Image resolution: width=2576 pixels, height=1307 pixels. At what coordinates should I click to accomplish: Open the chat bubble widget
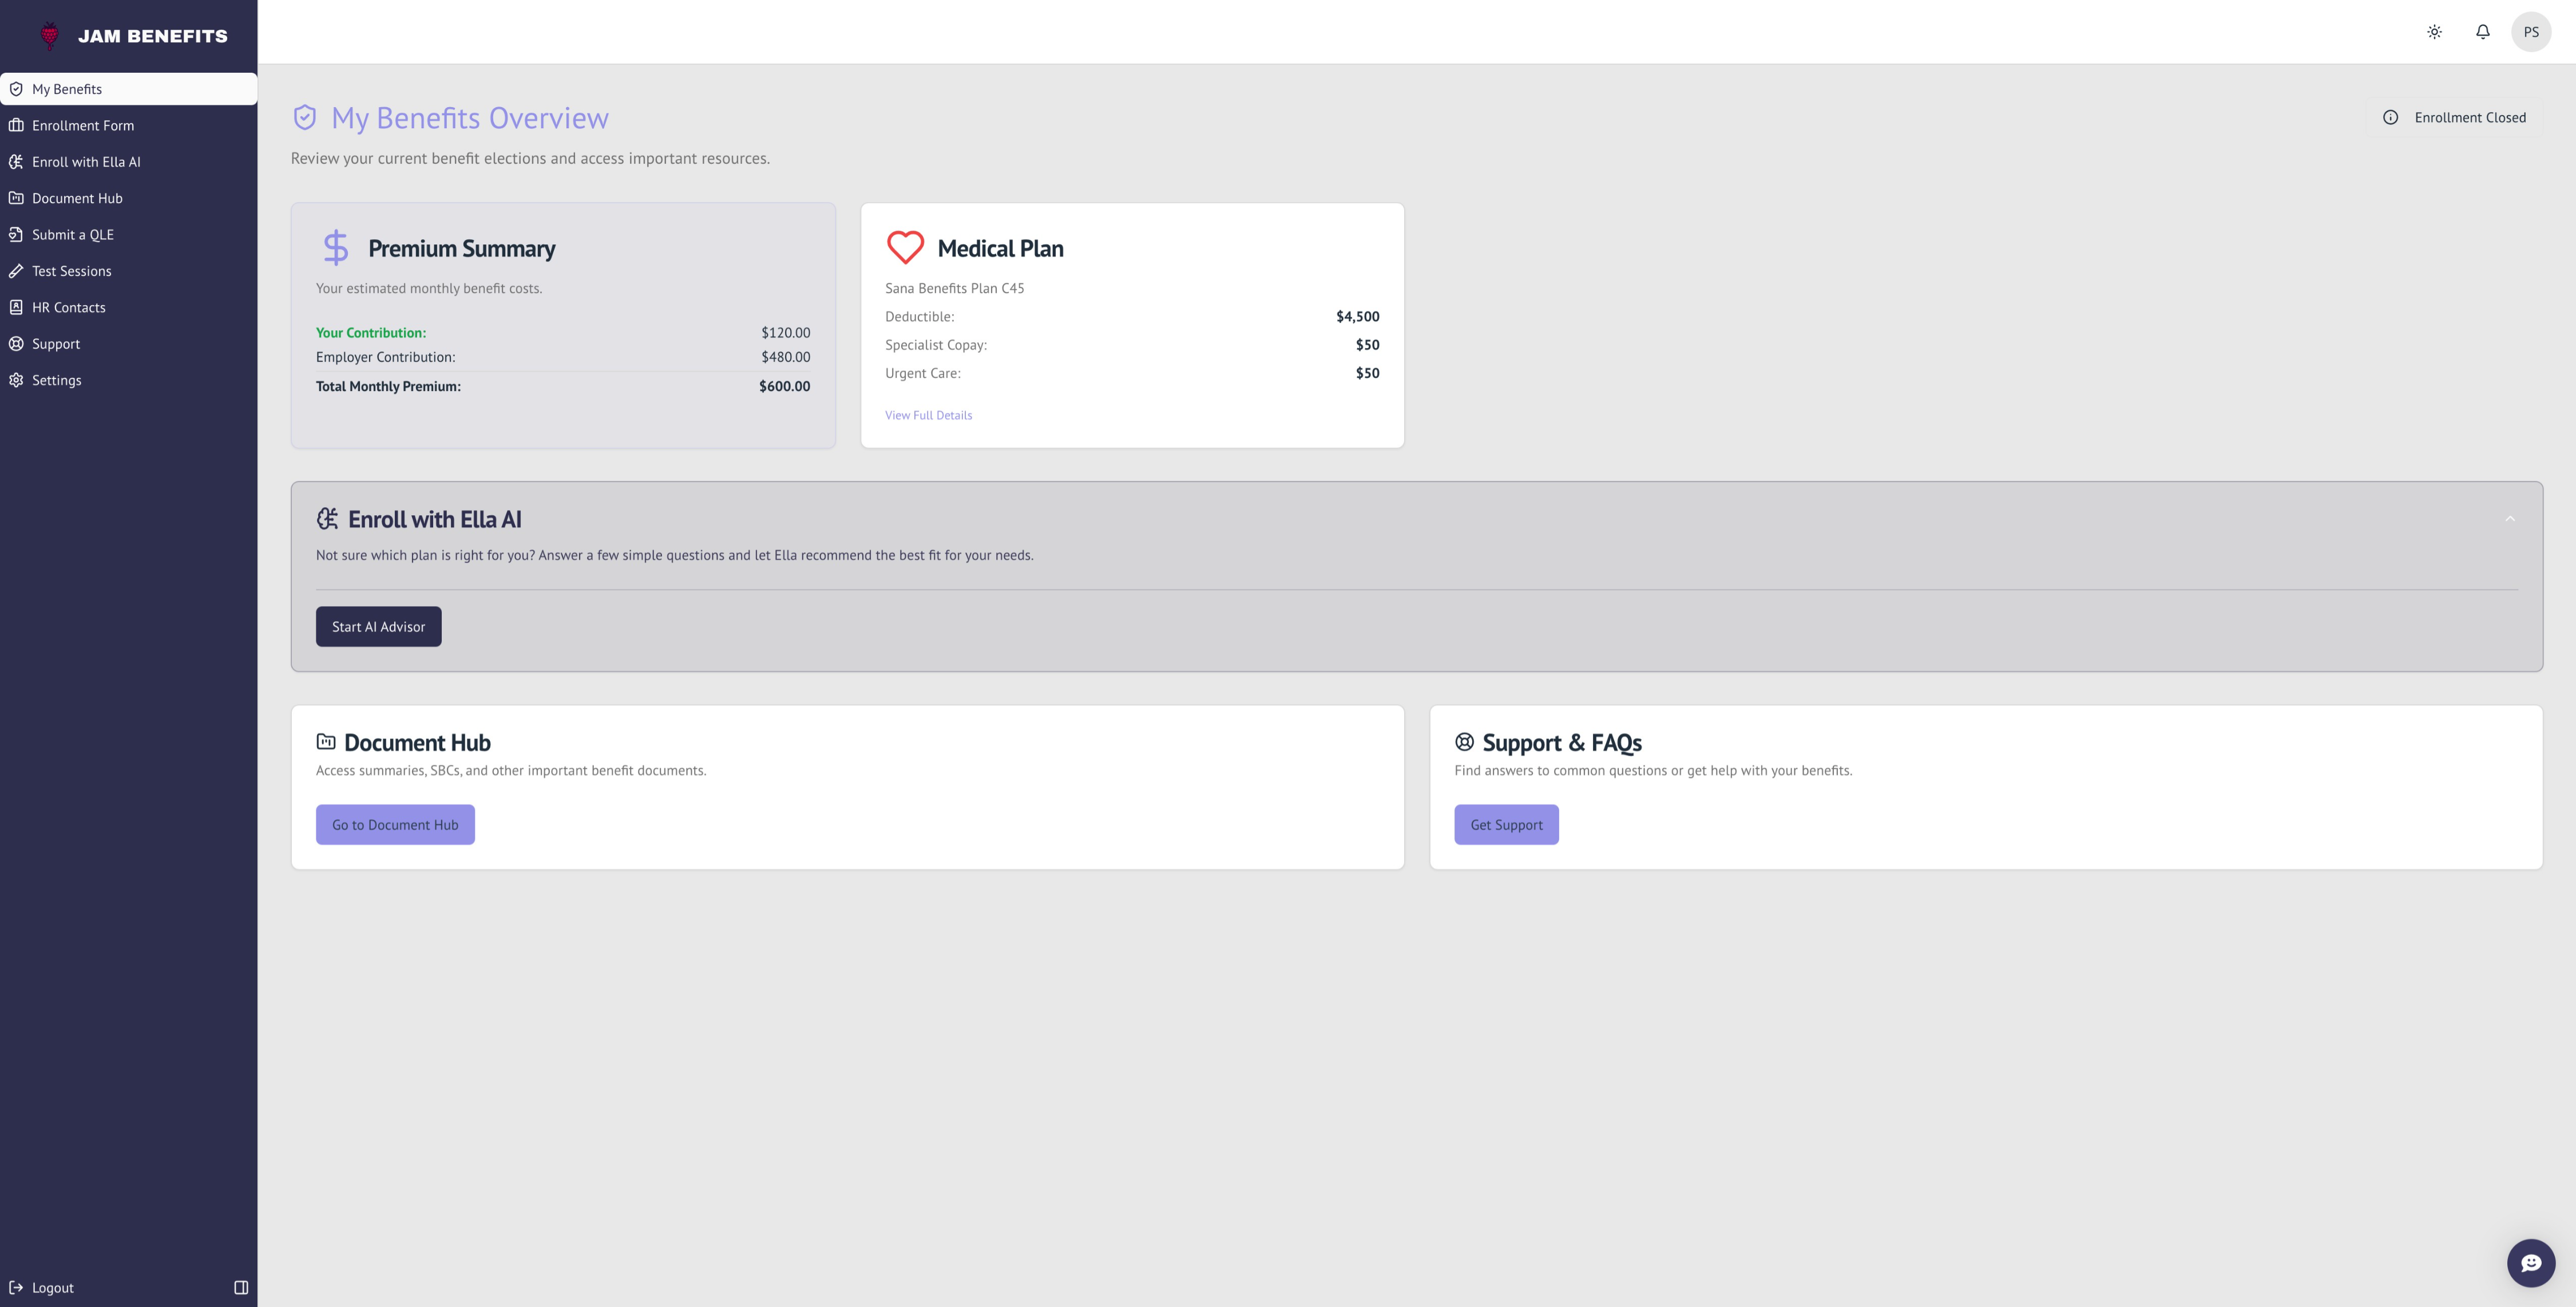[x=2530, y=1263]
